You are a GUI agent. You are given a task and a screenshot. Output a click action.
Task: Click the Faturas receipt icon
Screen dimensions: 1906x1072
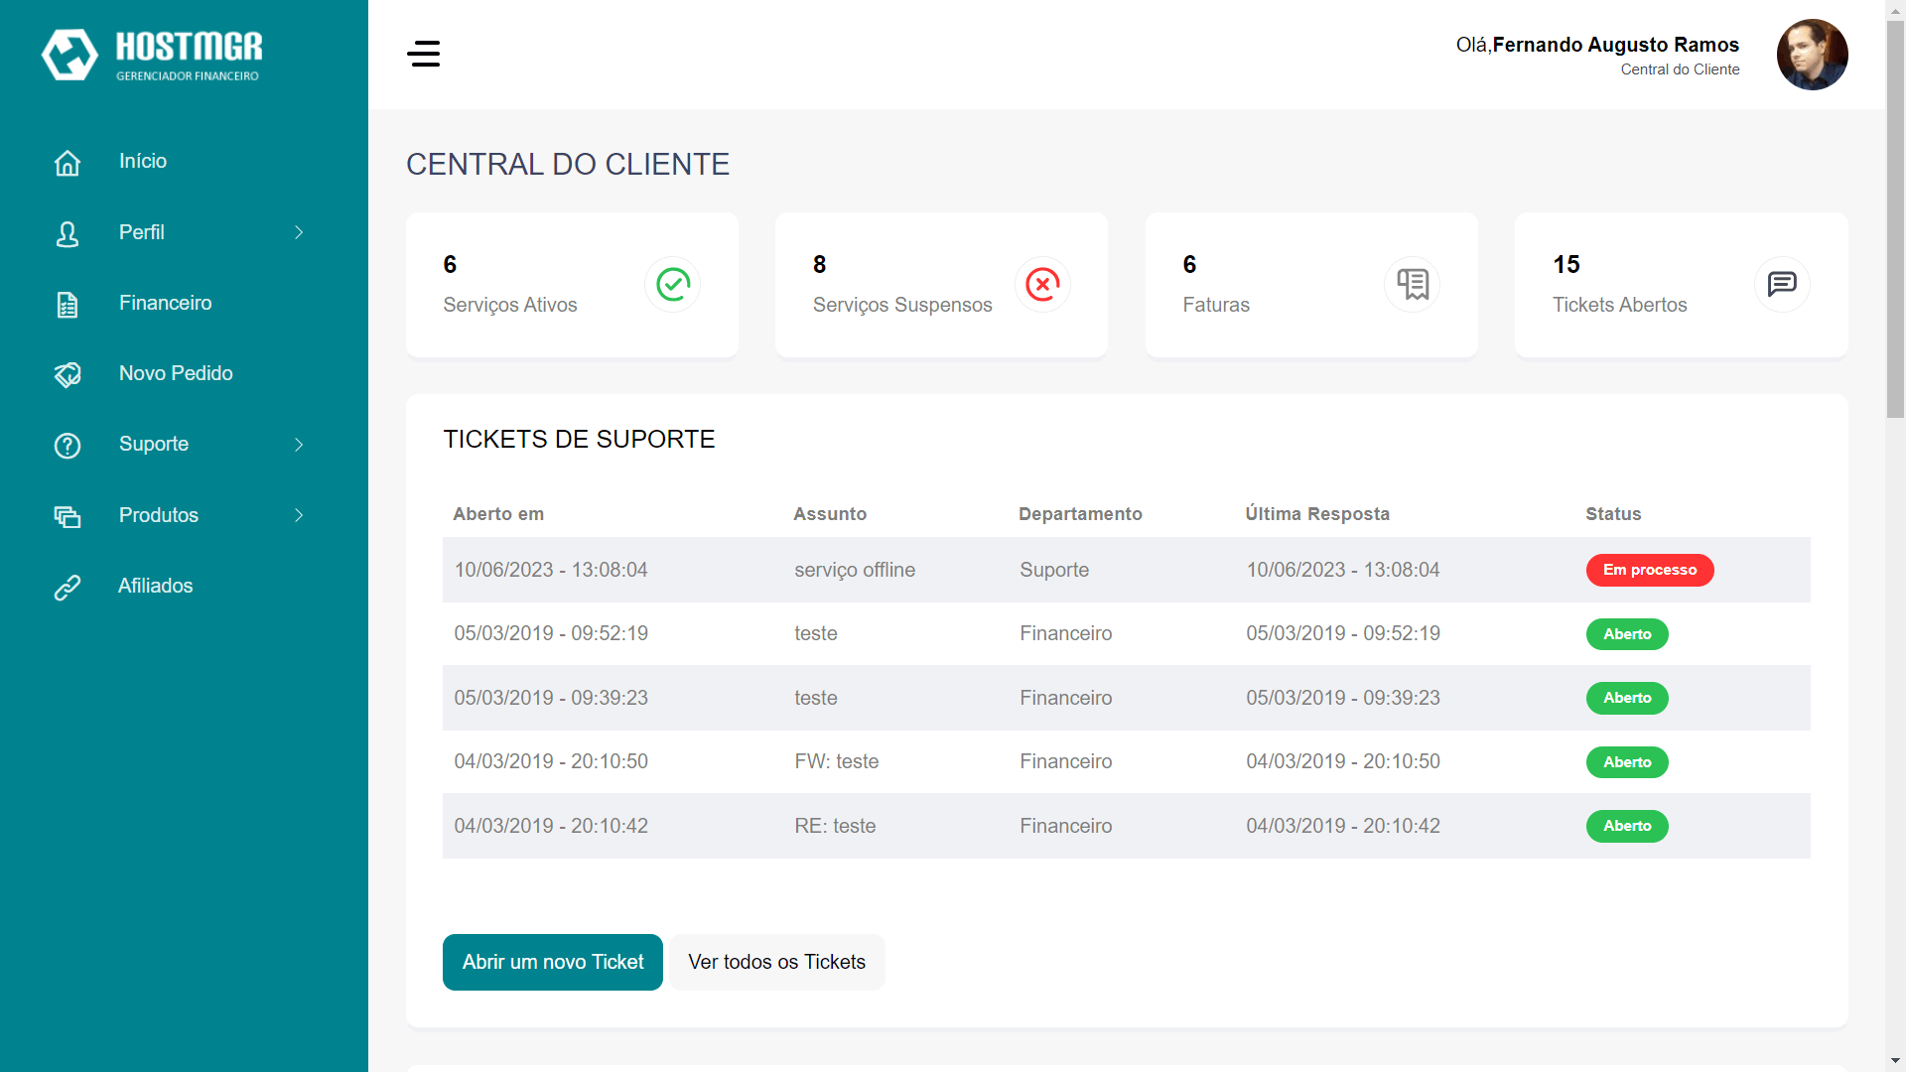pyautogui.click(x=1412, y=285)
